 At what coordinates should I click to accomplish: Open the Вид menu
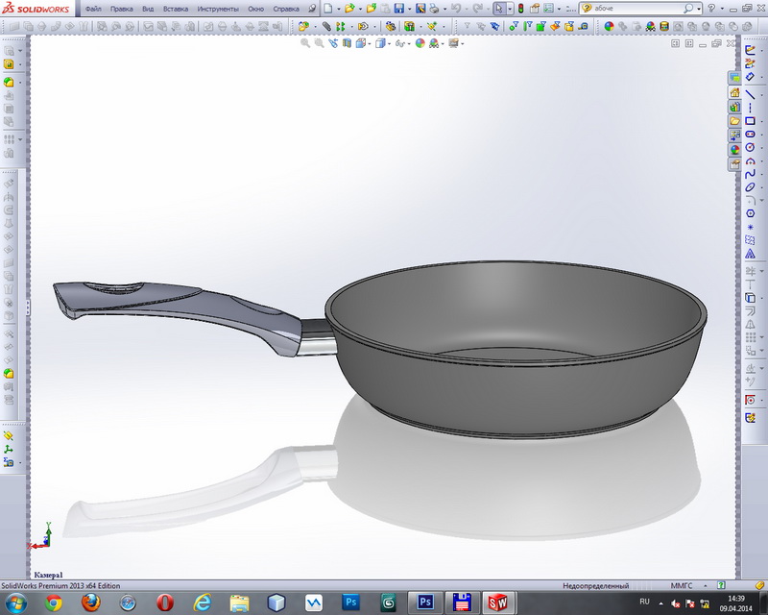pos(148,9)
